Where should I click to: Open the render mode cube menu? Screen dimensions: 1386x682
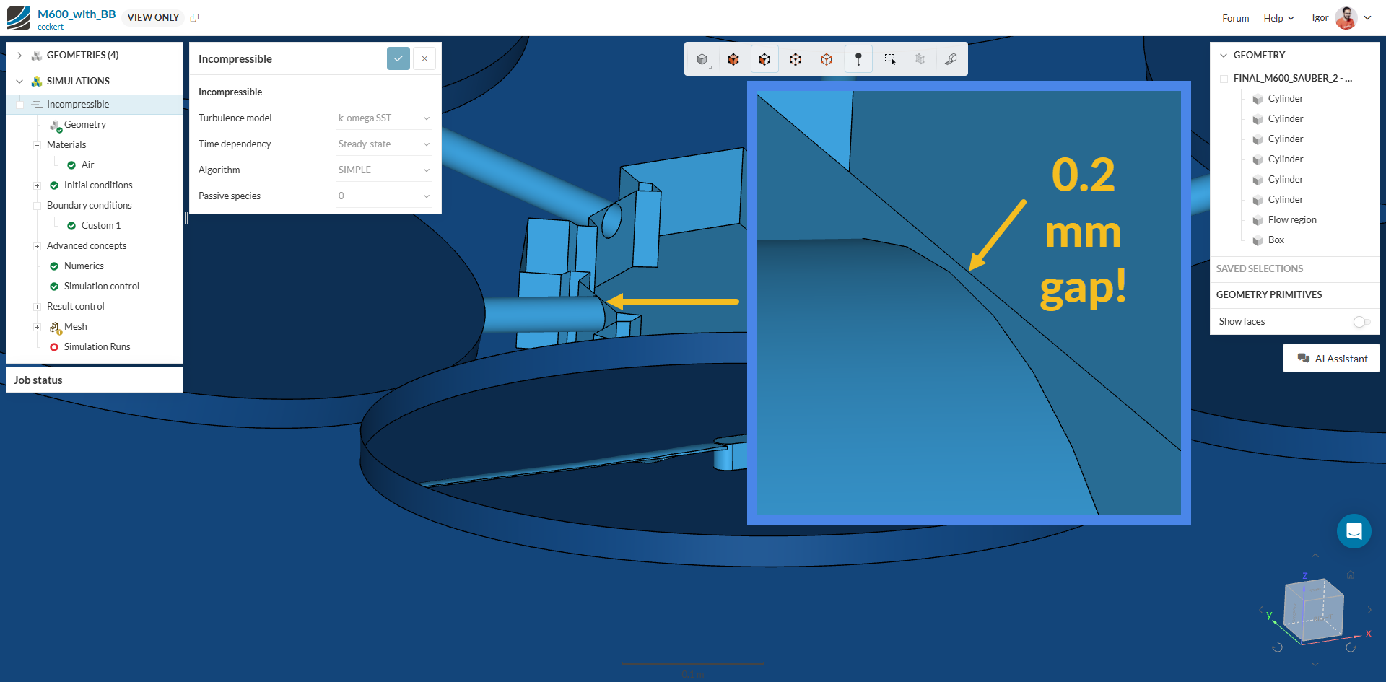[x=702, y=59]
